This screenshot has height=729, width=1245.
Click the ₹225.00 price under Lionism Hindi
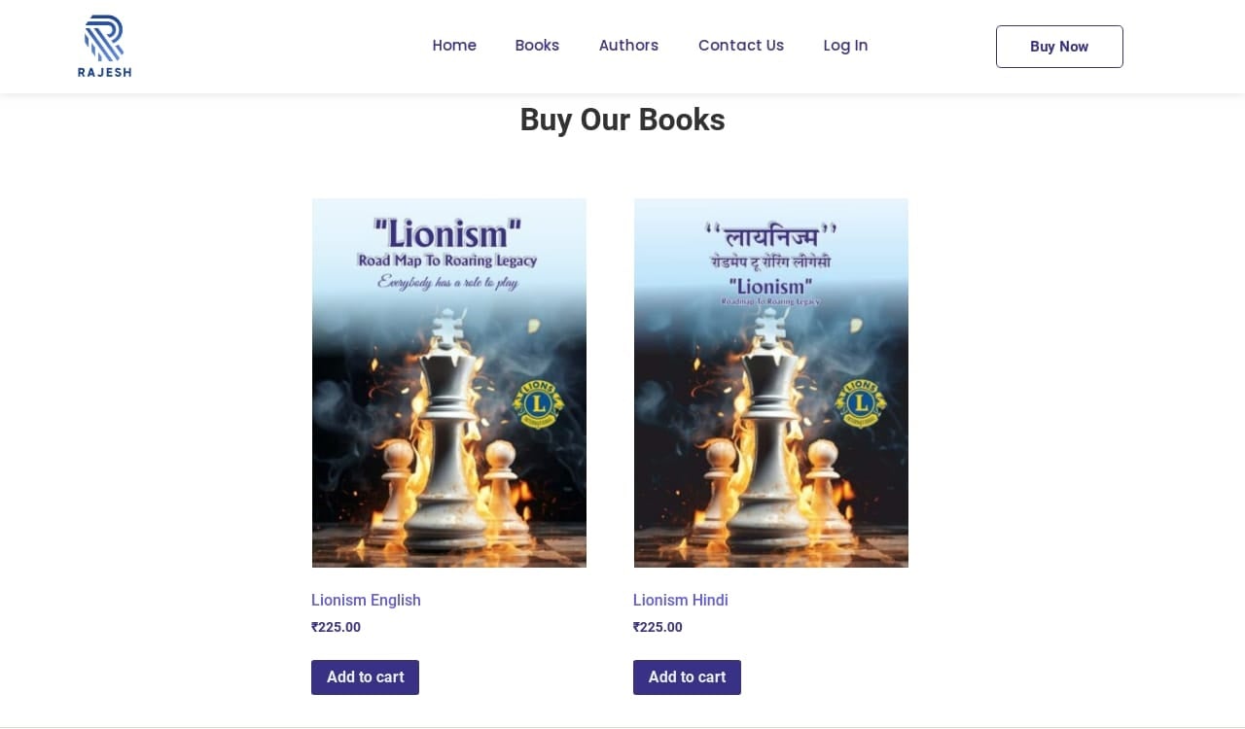658,627
